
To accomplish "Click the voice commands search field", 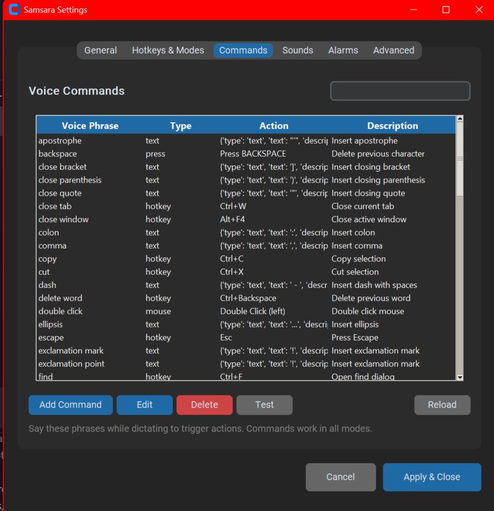I will pyautogui.click(x=400, y=91).
